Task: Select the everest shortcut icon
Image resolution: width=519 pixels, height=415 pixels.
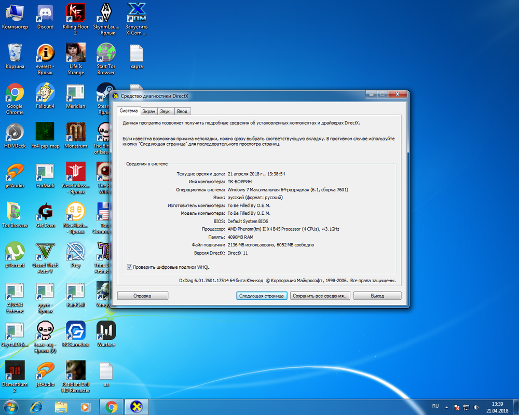Action: 45,59
